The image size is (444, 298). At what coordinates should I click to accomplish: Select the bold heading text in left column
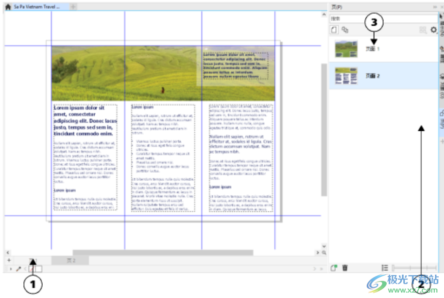pos(85,121)
